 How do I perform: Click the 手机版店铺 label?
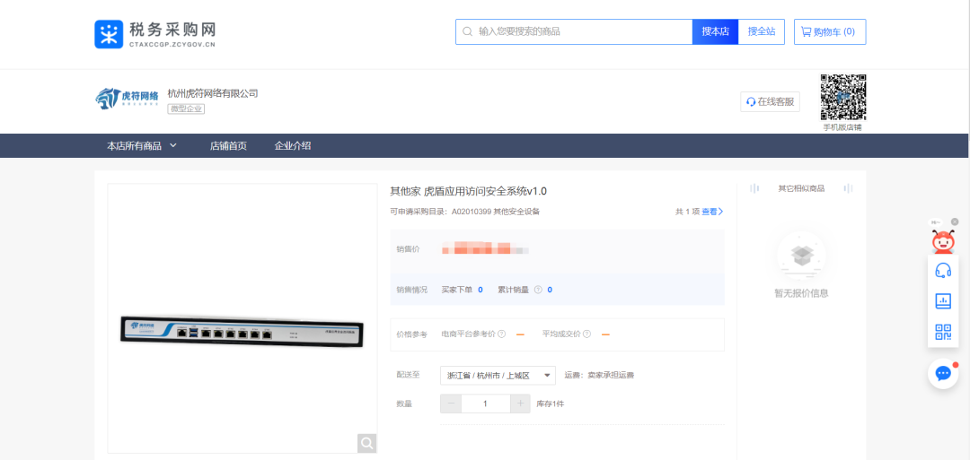[x=842, y=127]
